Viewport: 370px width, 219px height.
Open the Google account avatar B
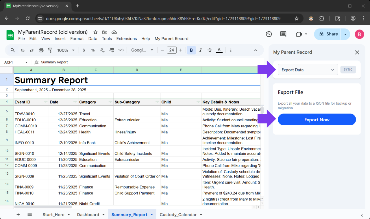(x=359, y=34)
